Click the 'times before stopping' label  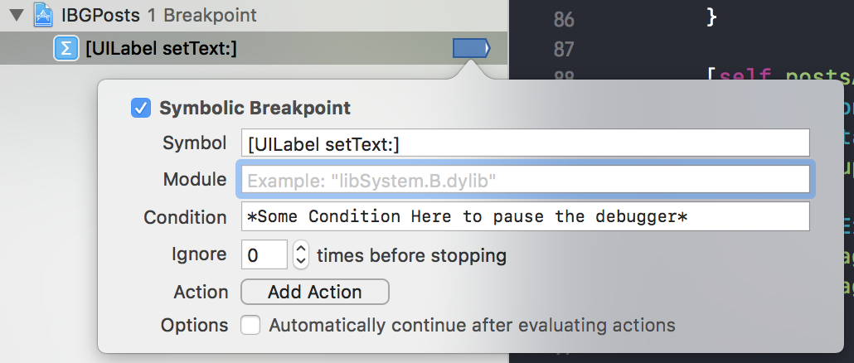coord(412,255)
